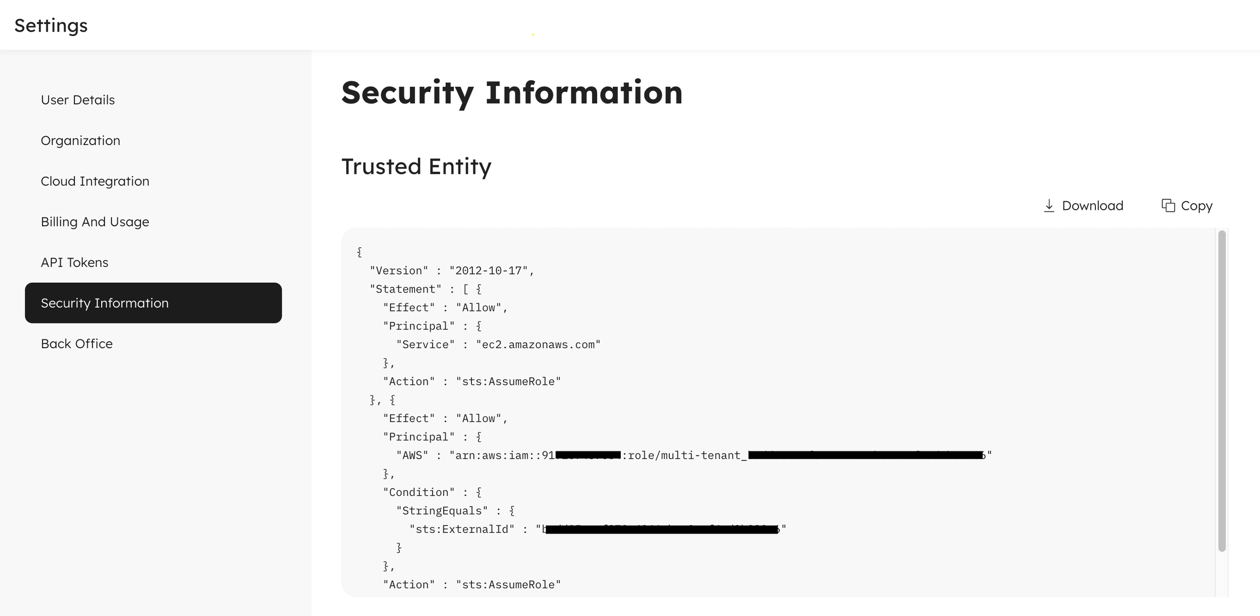
Task: Select API Tokens in sidebar
Action: click(x=74, y=262)
